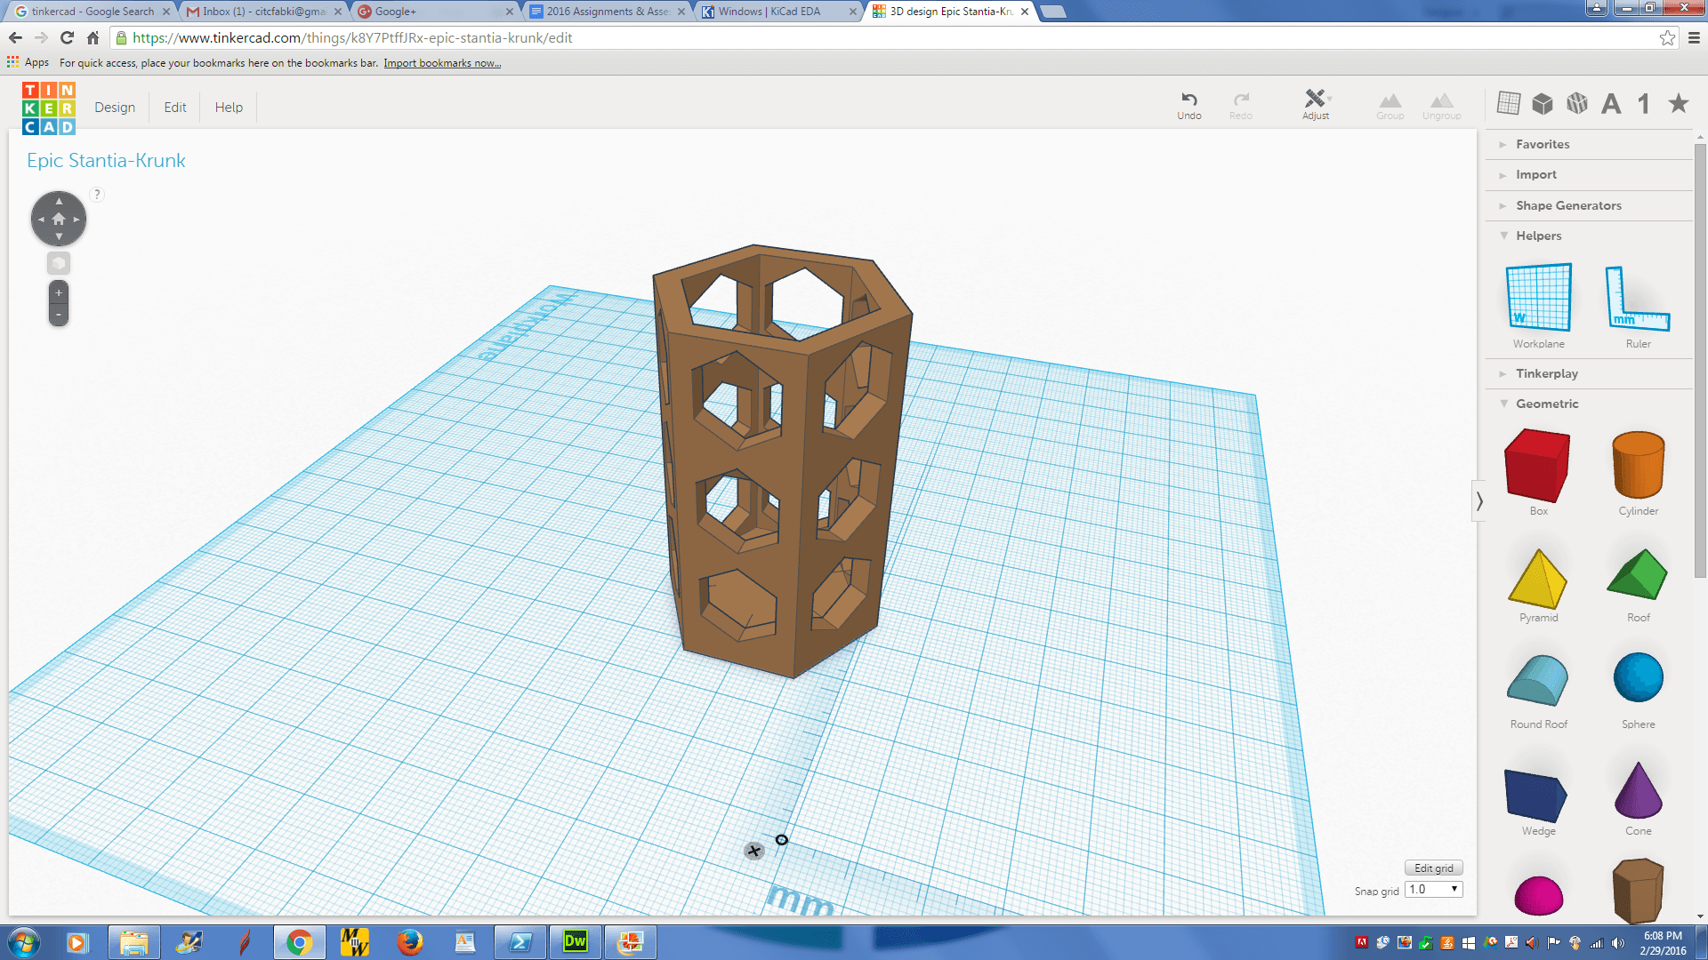Screen dimensions: 1708x960
Task: Switch to 2016 Assignments tab
Action: 608,12
